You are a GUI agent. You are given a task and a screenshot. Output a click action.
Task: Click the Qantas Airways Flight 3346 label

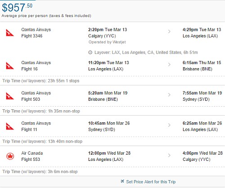pyautogui.click(x=36, y=33)
